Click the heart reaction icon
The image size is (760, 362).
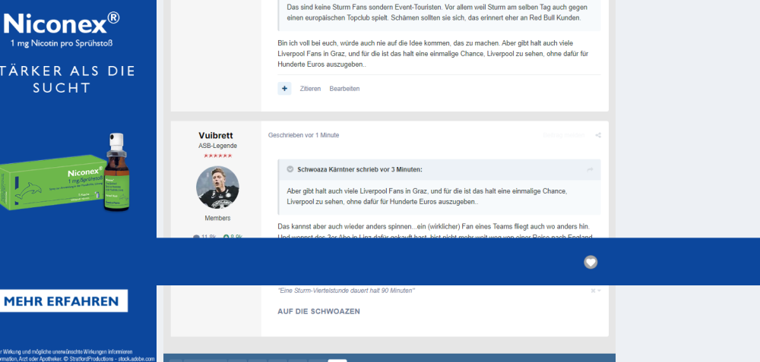(591, 262)
